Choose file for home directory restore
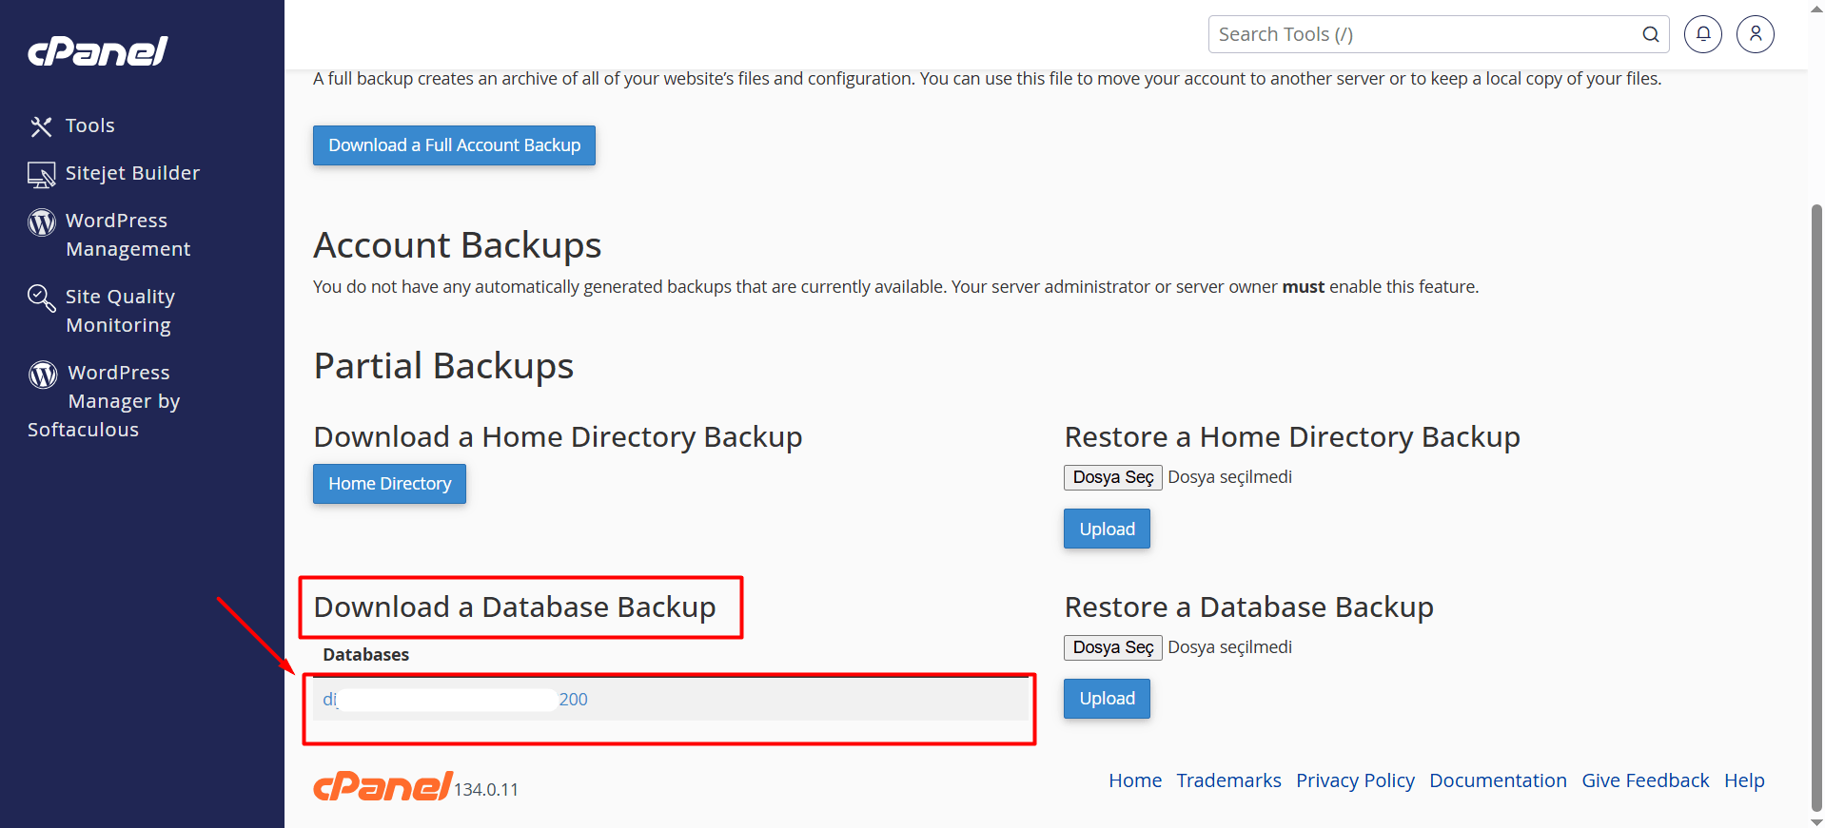 coord(1112,477)
